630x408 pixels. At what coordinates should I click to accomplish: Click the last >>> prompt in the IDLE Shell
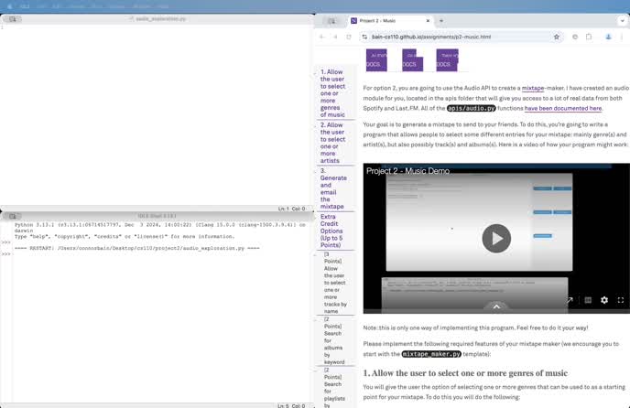[x=5, y=253]
